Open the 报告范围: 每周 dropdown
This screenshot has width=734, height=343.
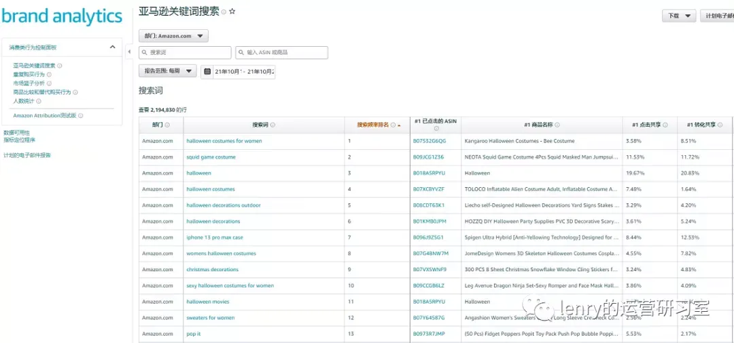(168, 71)
